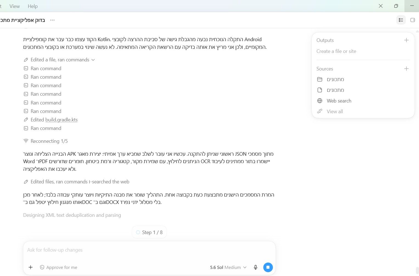Open the 5.6 Sol Medium model dropdown
This screenshot has width=419, height=276.
coord(228,267)
